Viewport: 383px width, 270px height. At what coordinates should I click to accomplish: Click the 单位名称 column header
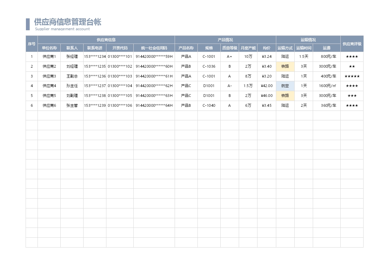click(49, 48)
